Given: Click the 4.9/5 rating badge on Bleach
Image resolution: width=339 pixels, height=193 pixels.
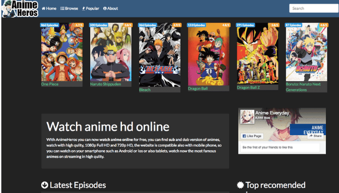Looking at the screenshot, I should coord(177,25).
